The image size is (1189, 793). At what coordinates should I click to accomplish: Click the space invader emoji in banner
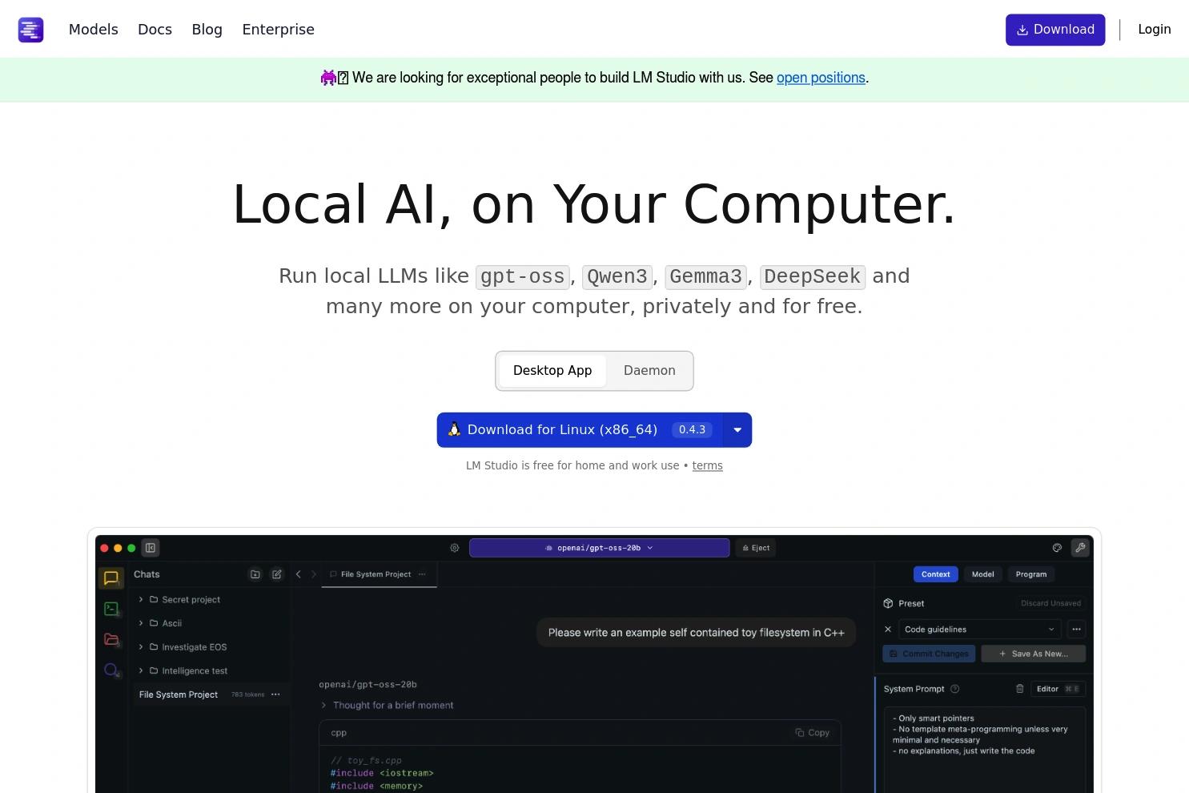327,78
